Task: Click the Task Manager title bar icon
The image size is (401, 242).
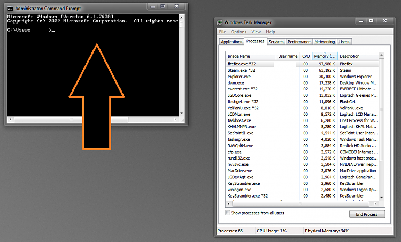Action: coord(220,22)
